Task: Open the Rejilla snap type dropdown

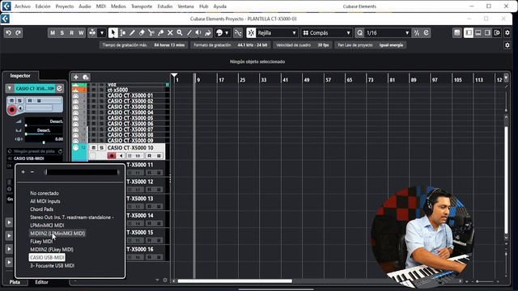Action: click(277, 33)
